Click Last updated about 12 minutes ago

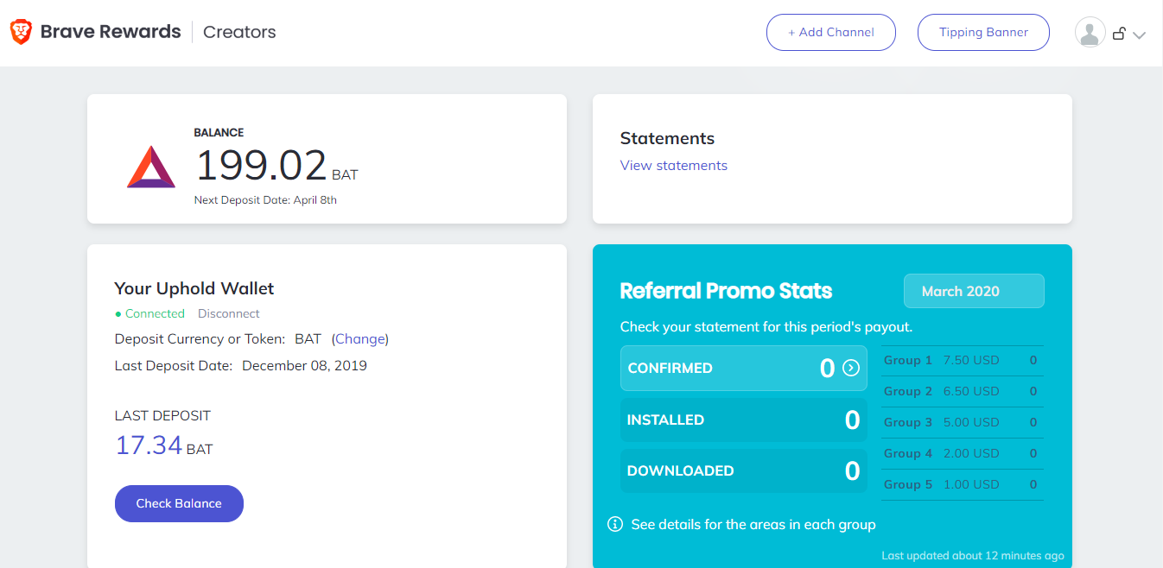pyautogui.click(x=973, y=556)
